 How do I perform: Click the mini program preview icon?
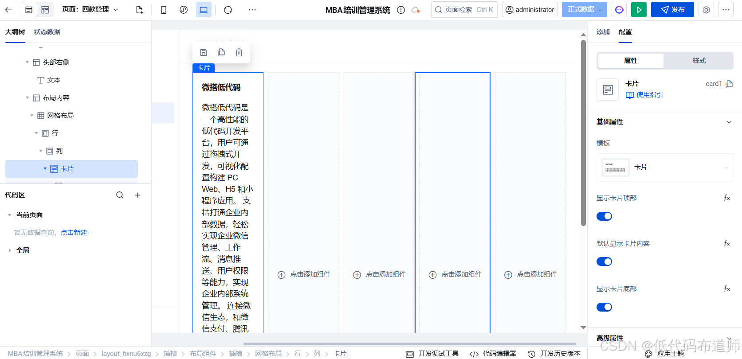click(x=184, y=10)
